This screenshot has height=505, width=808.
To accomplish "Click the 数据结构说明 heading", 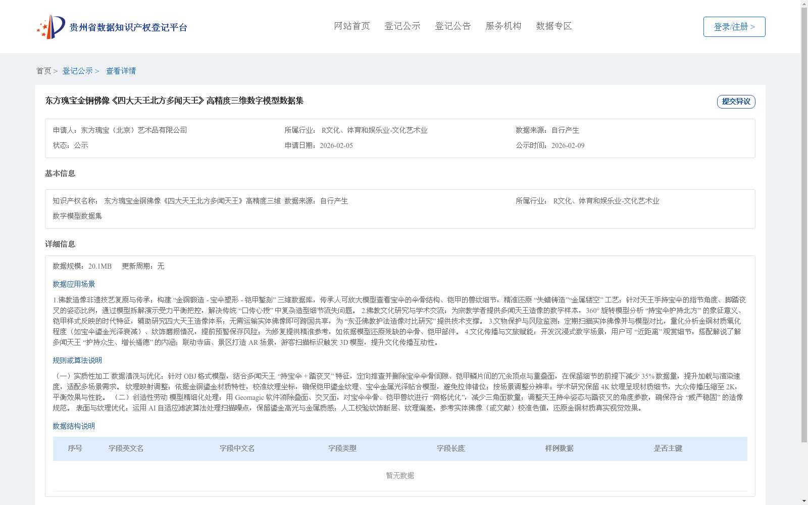I will pos(74,426).
